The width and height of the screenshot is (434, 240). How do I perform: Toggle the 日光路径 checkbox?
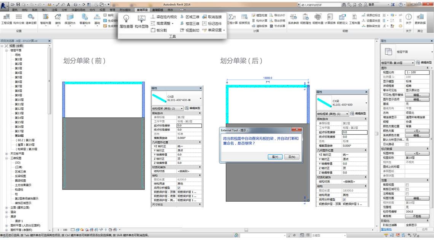407,144
